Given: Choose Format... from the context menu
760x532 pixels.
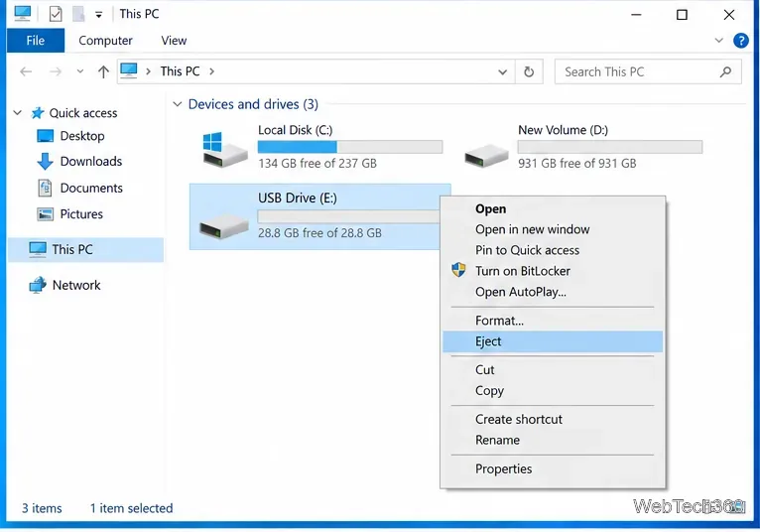Looking at the screenshot, I should [553, 321].
